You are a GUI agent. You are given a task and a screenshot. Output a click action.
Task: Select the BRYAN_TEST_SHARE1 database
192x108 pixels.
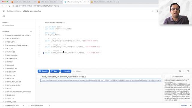tap(14, 82)
